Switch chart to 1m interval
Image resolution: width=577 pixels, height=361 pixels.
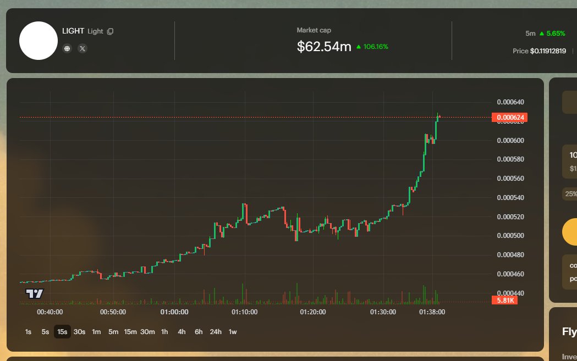[x=96, y=331]
